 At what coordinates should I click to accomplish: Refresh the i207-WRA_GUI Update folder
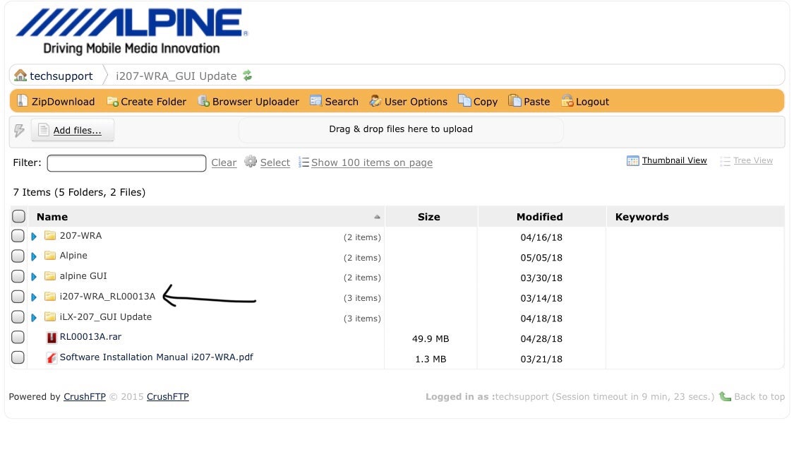click(x=247, y=75)
